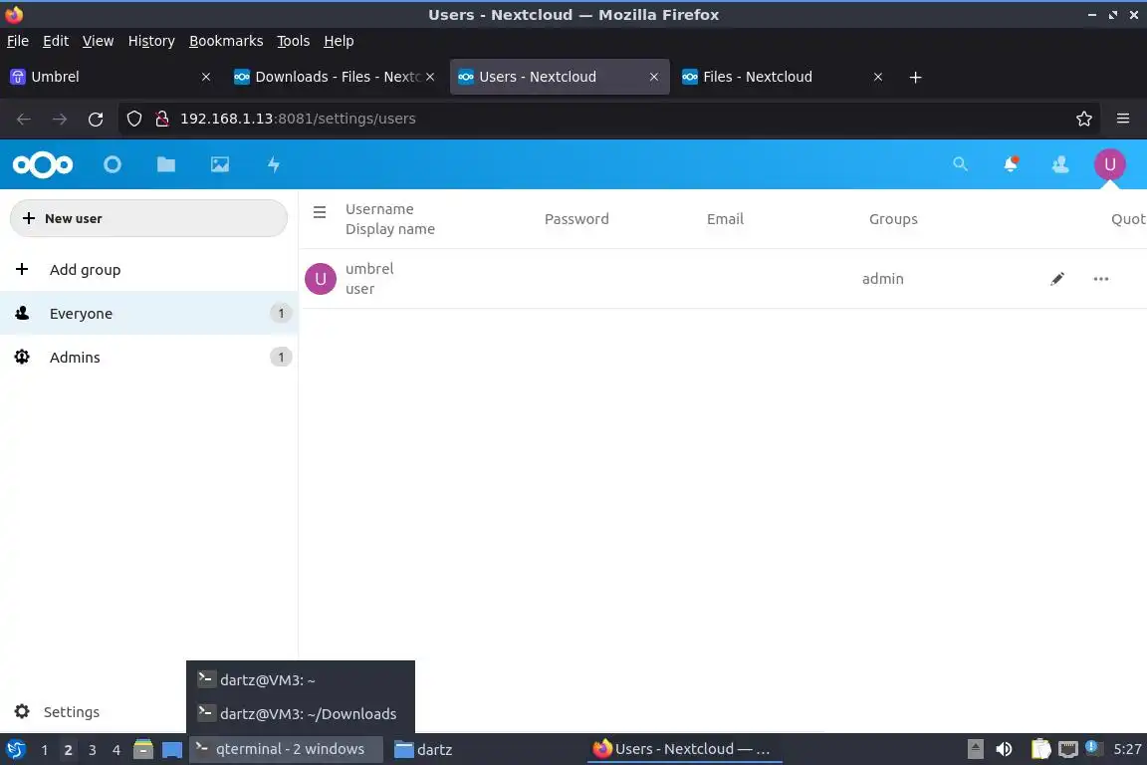Screen dimensions: 1147x765
Task: Click the Password column header
Action: (x=576, y=219)
